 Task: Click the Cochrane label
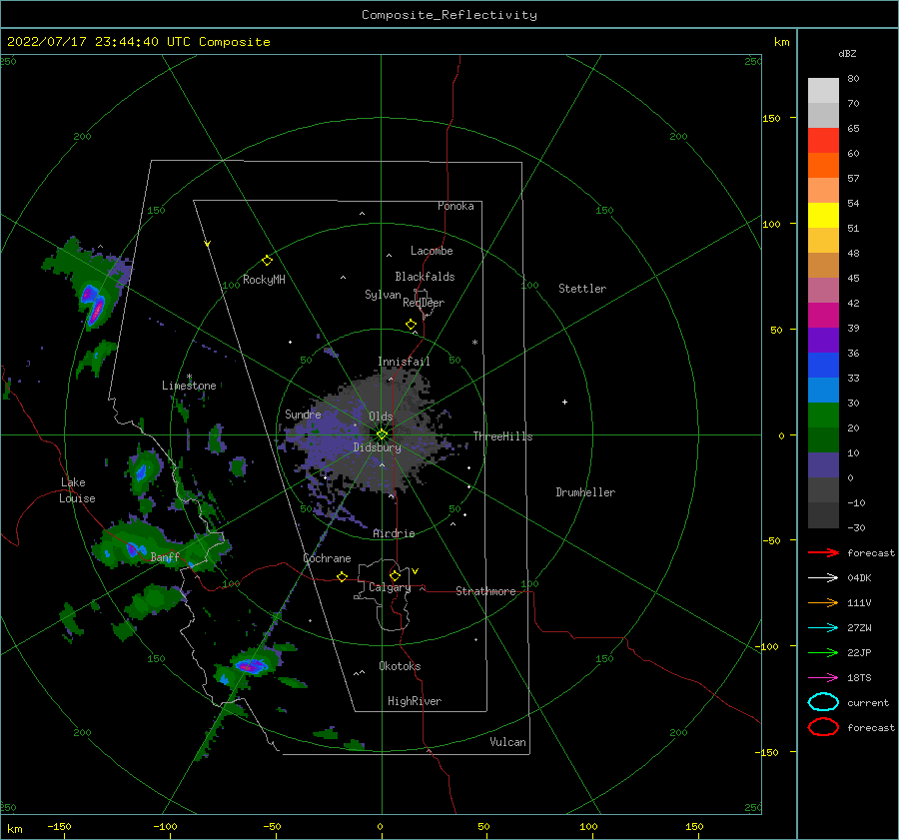(x=327, y=558)
